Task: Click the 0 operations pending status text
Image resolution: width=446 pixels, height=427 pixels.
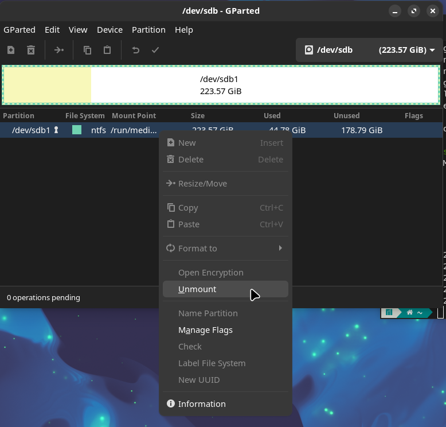Action: (44, 297)
